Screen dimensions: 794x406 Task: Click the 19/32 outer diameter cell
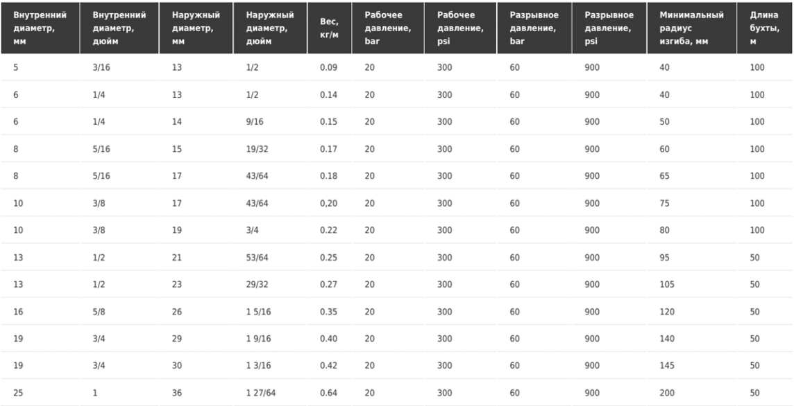pyautogui.click(x=257, y=149)
